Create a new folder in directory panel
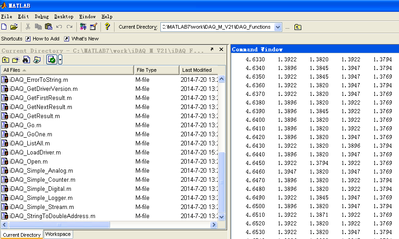This screenshot has height=239, width=399. (x=16, y=60)
